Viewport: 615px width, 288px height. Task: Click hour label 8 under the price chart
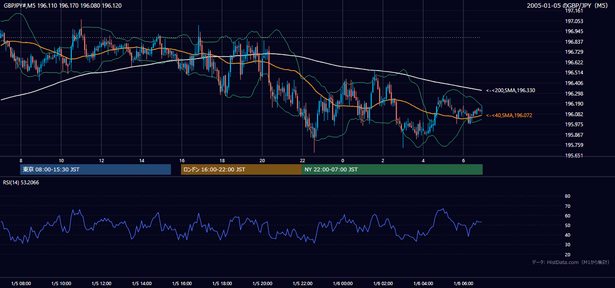pyautogui.click(x=21, y=160)
